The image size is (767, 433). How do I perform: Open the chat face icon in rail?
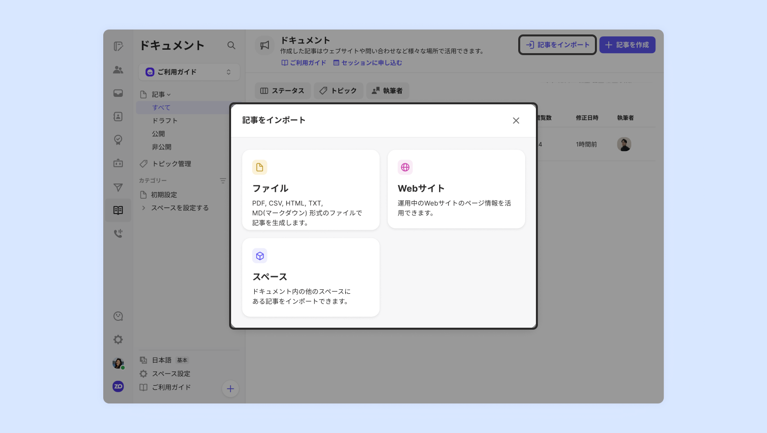[x=118, y=316]
